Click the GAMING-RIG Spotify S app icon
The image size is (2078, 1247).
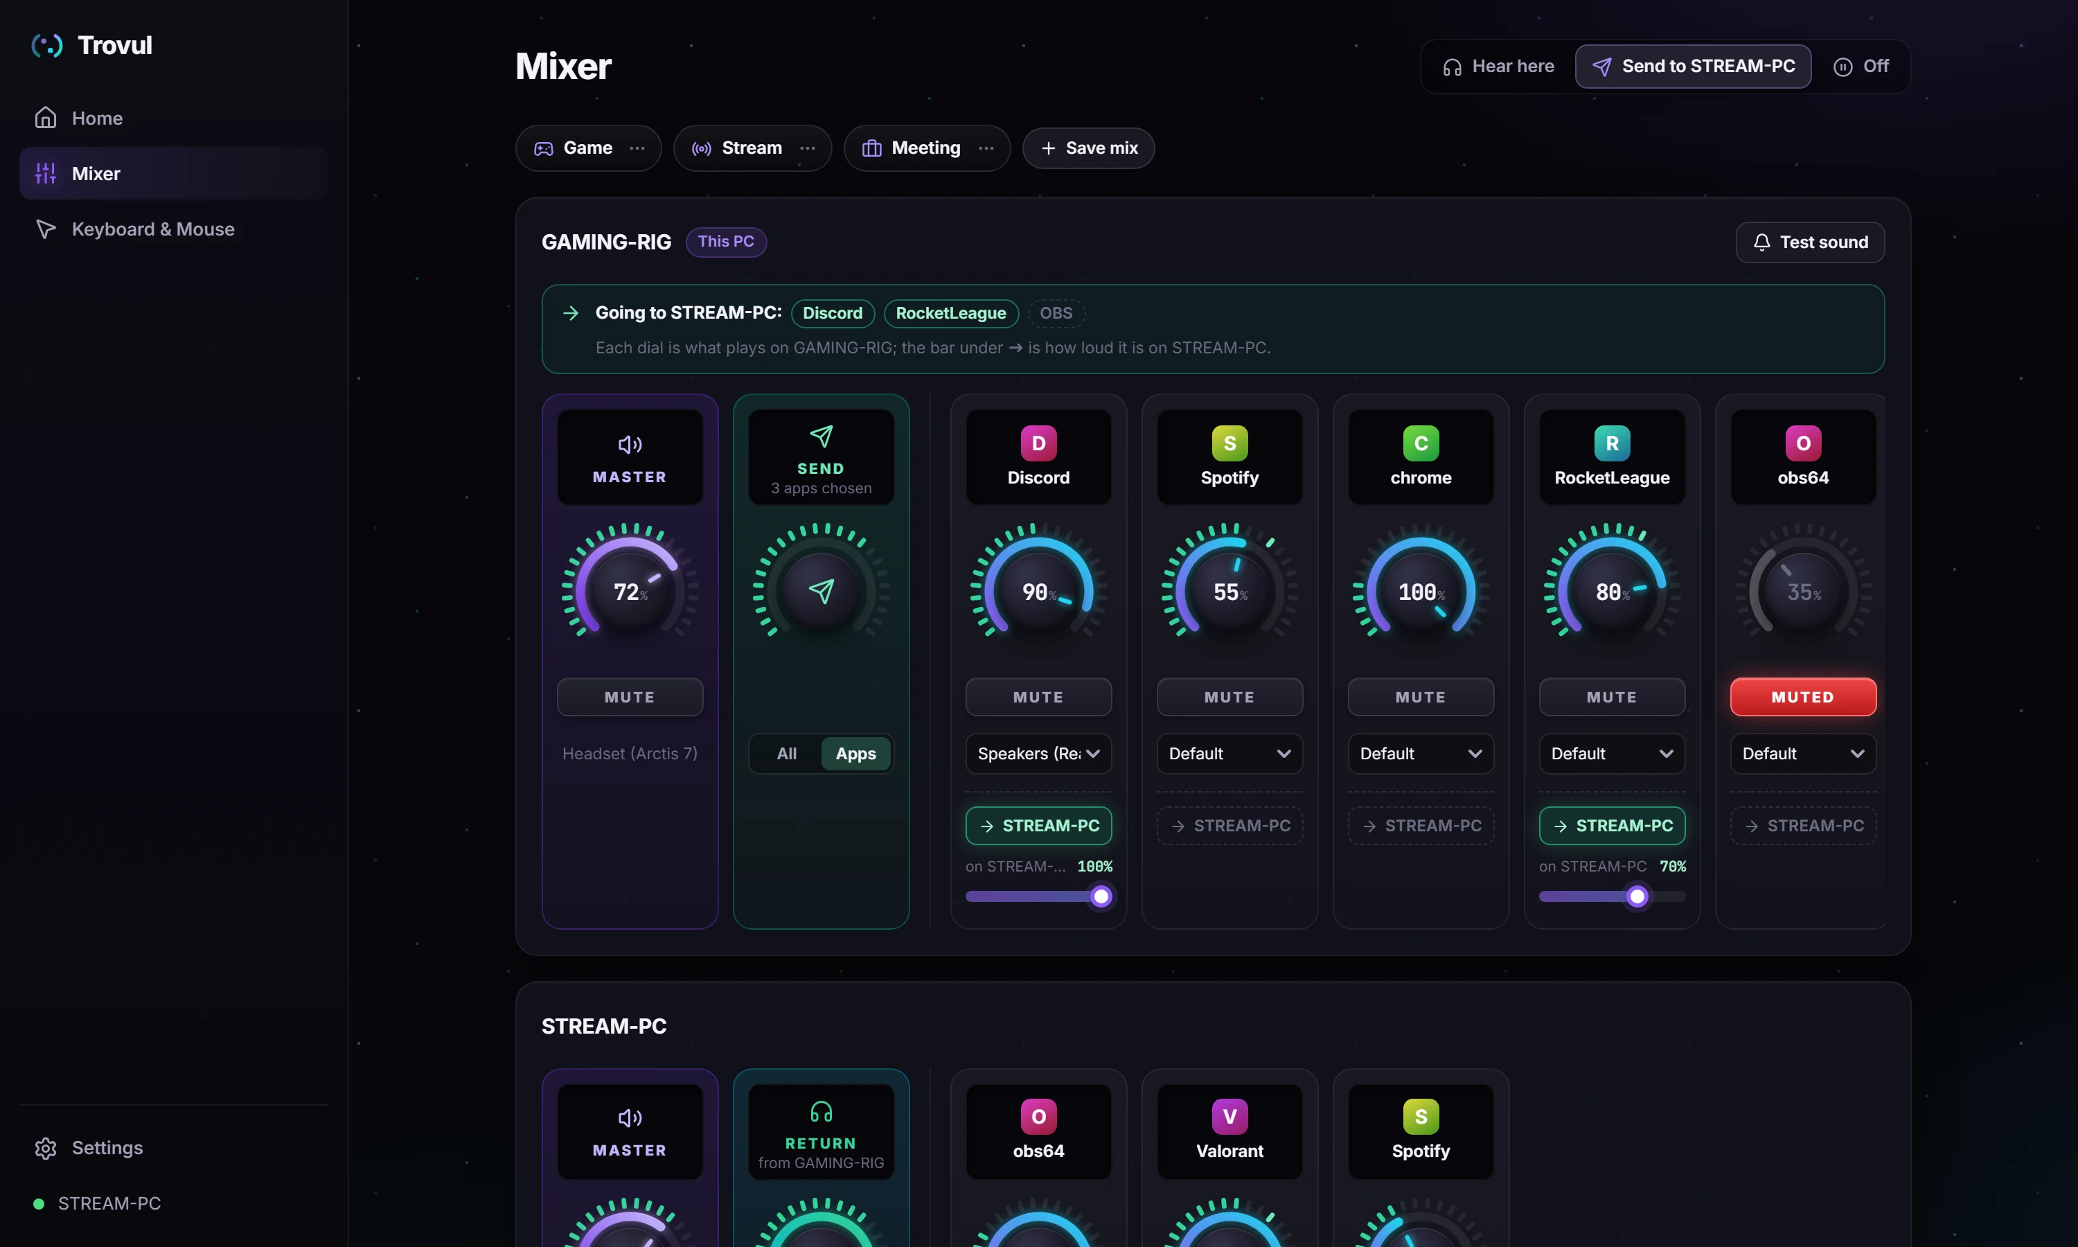[x=1229, y=443]
